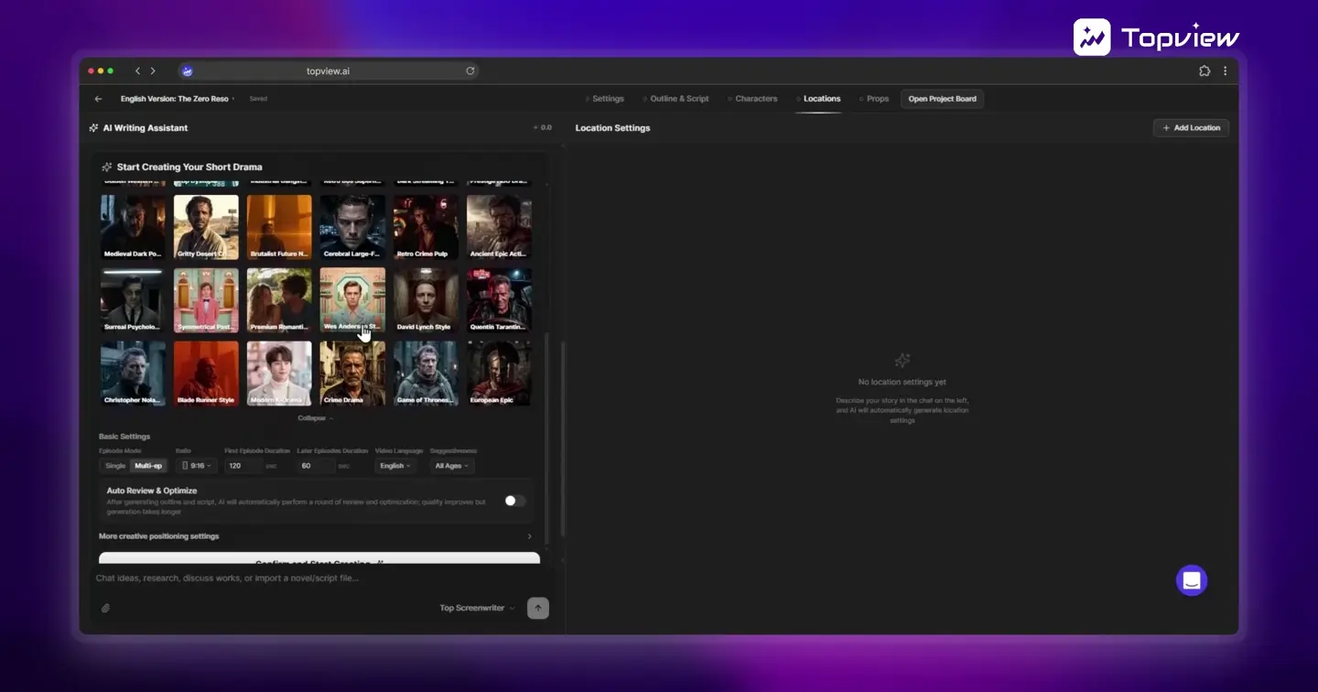
Task: Open the project title dropdown
Action: pos(178,99)
